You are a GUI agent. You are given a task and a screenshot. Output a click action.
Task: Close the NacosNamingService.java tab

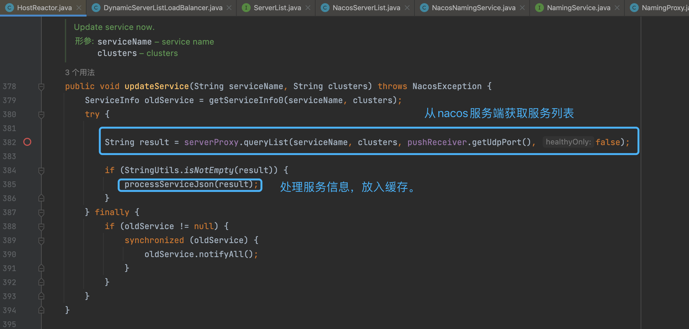point(522,8)
